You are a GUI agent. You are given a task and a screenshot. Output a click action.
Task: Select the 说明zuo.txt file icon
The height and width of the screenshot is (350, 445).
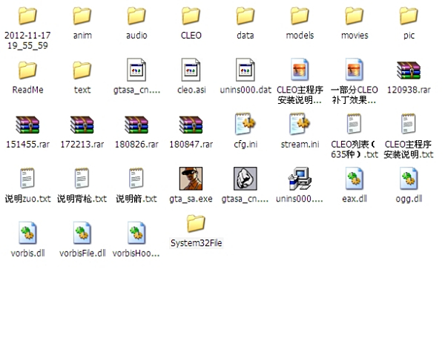click(27, 178)
